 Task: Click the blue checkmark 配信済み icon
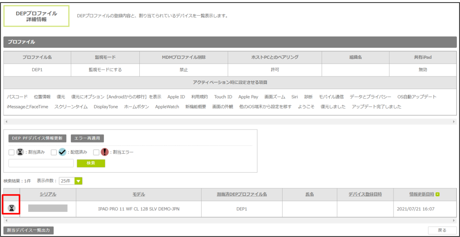(62, 152)
